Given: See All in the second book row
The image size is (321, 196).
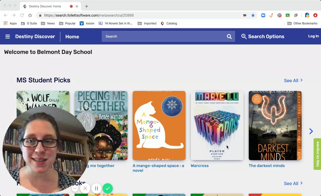Looking at the screenshot, I should click(293, 183).
